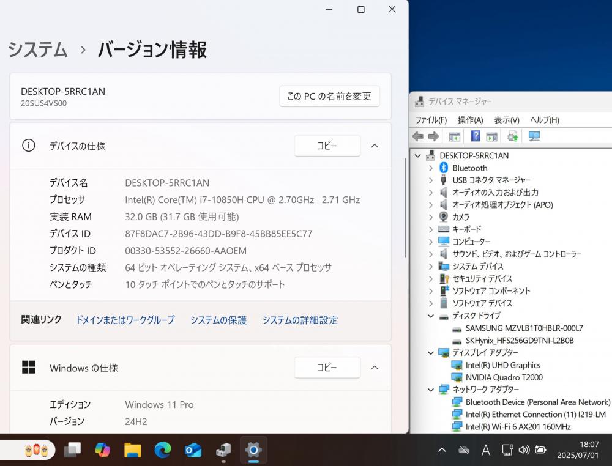Open Outlook from the taskbar
The height and width of the screenshot is (466, 612).
(193, 450)
